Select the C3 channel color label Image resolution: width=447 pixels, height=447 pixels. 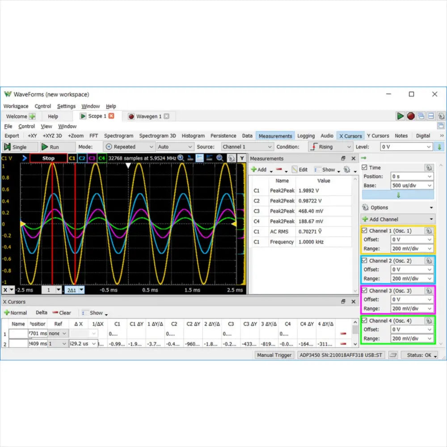(x=92, y=158)
